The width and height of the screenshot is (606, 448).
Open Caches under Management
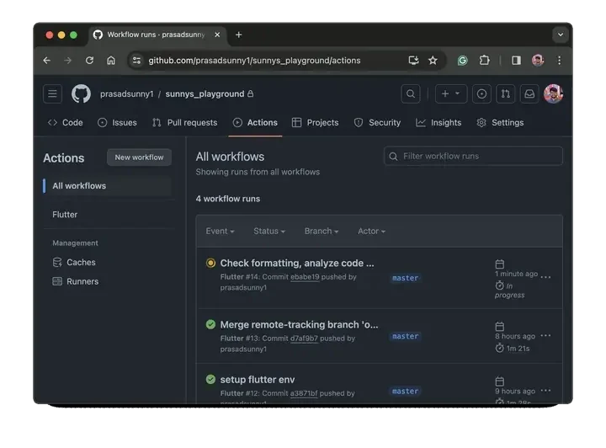(x=81, y=263)
